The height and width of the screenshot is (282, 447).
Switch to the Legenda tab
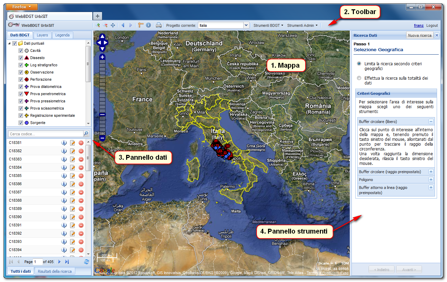(x=63, y=35)
